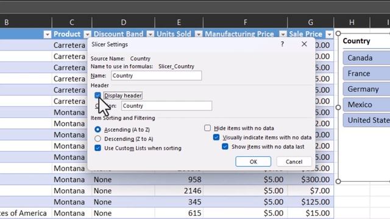Filter slicer by France
Image resolution: width=390 pixels, height=219 pixels.
coord(366,74)
